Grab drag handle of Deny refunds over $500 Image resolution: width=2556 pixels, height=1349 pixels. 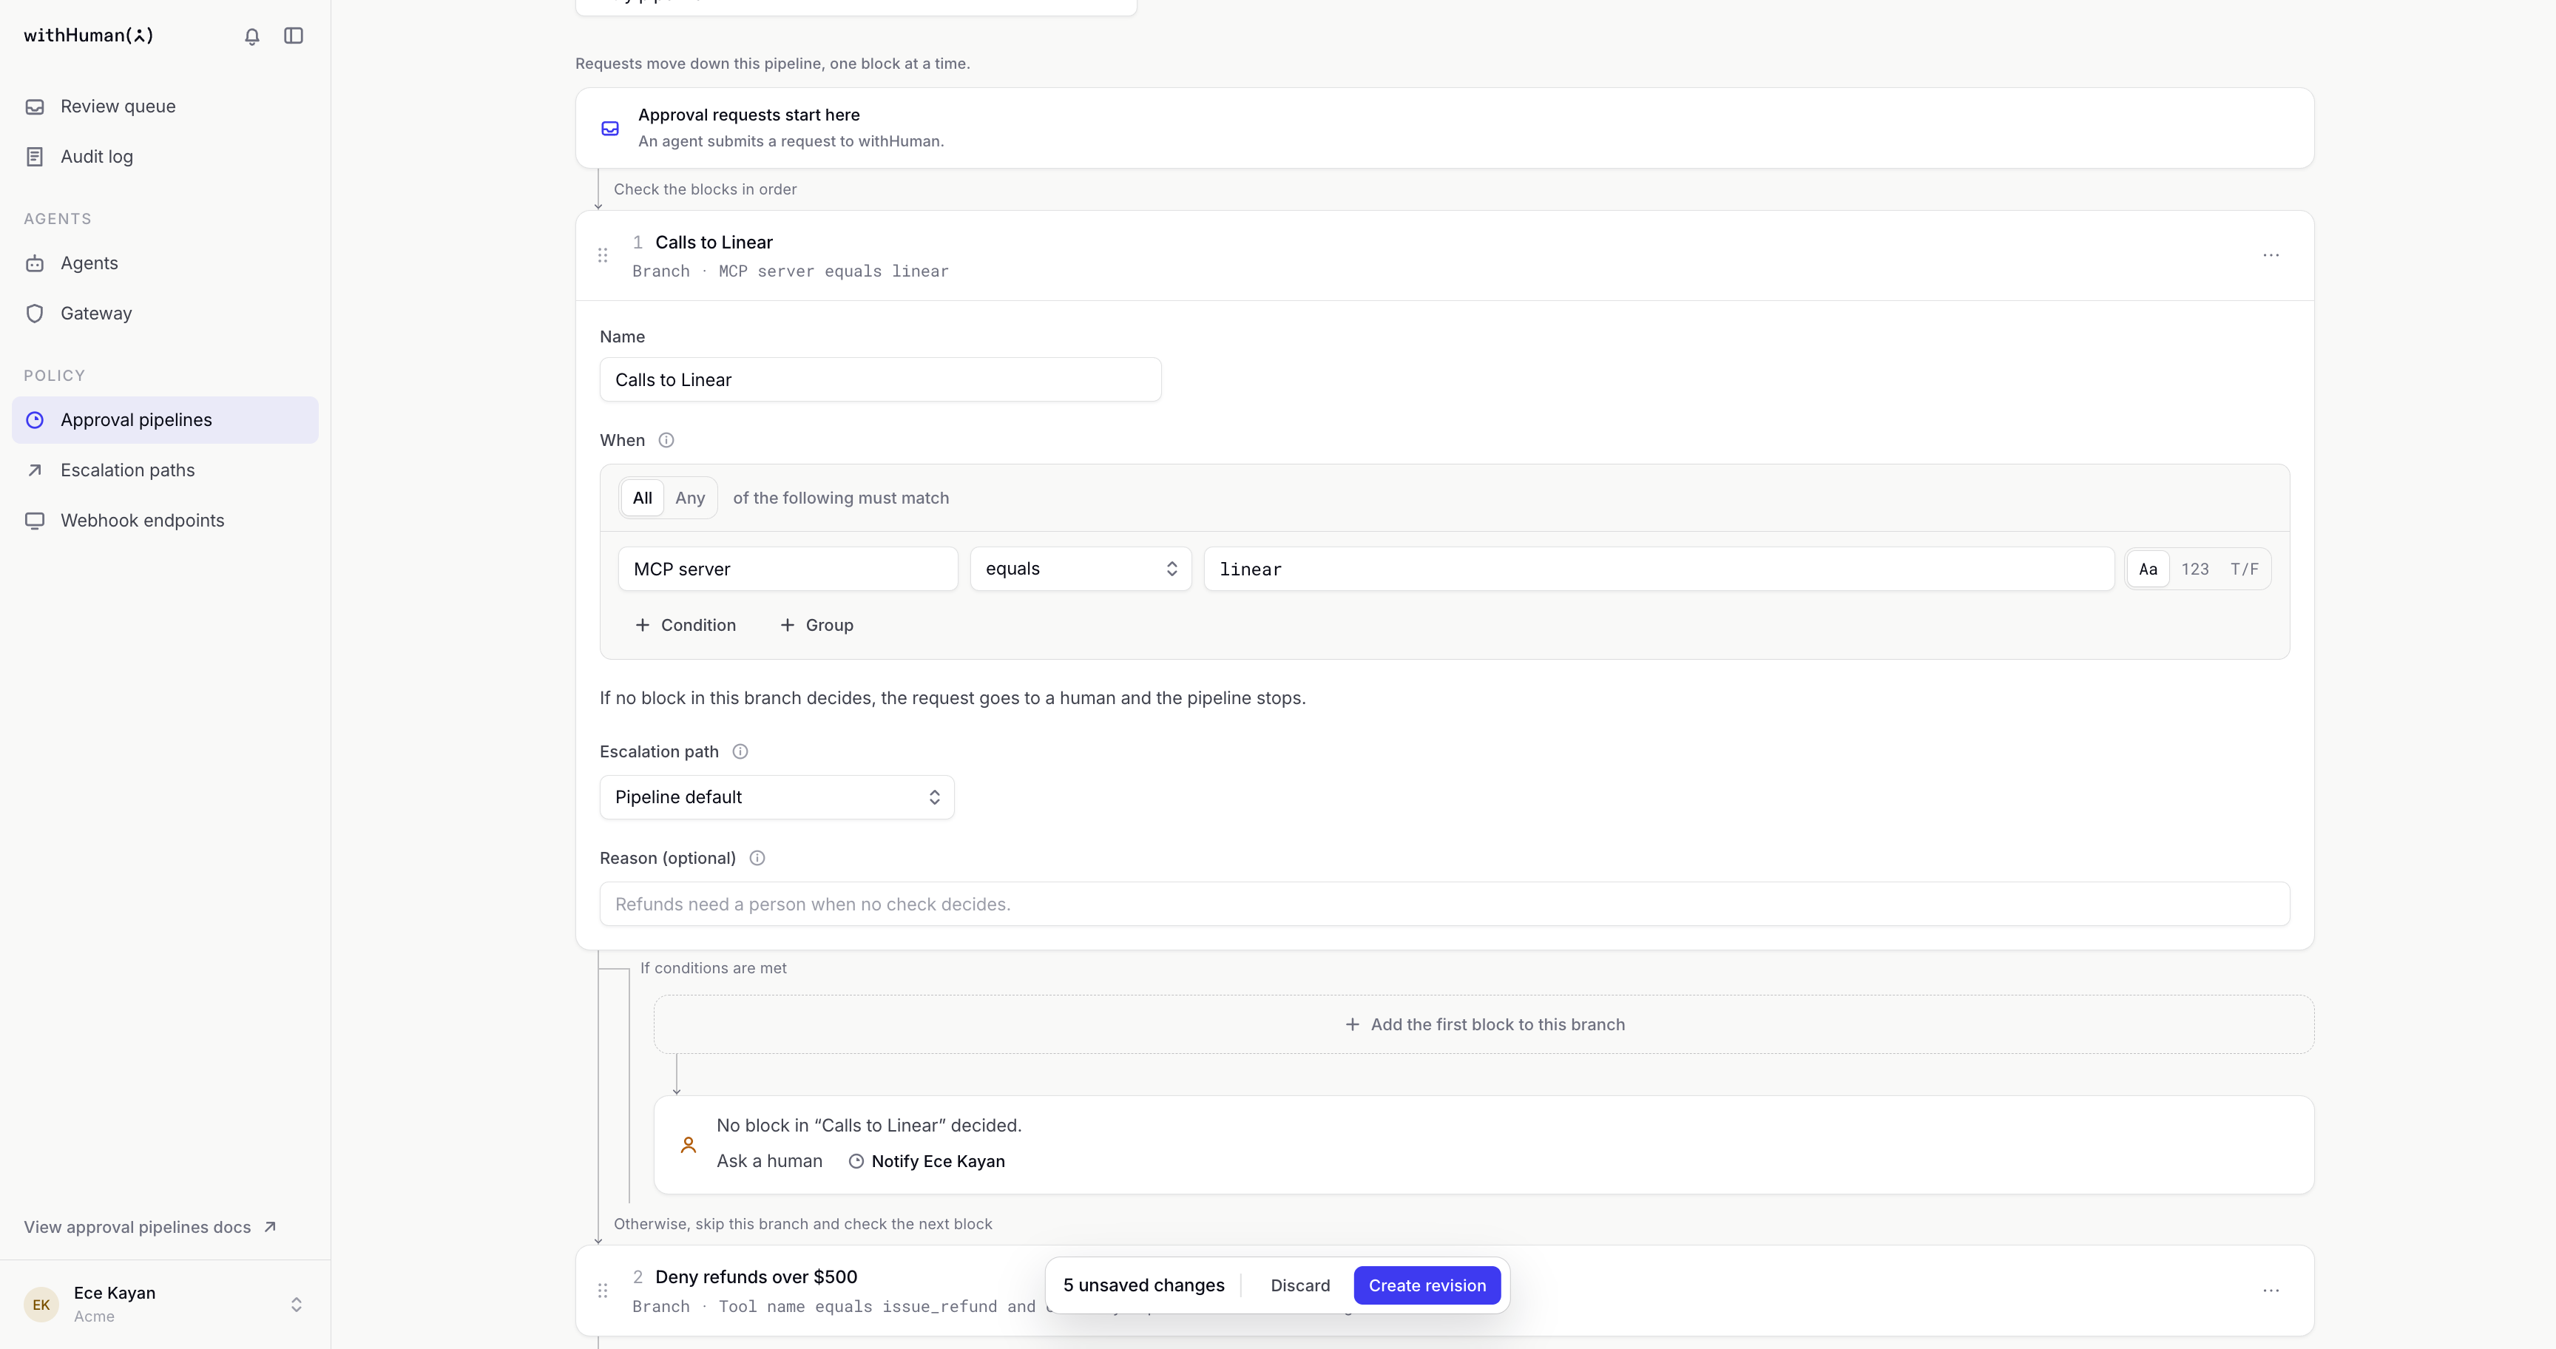tap(602, 1291)
